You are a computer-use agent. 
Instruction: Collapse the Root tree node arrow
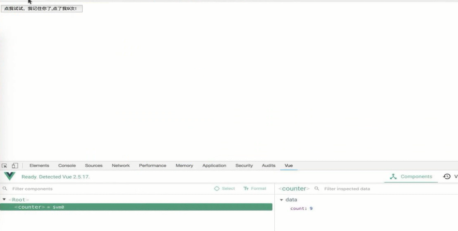(x=4, y=200)
